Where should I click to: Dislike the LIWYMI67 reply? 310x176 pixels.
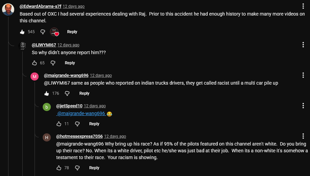click(x=53, y=63)
